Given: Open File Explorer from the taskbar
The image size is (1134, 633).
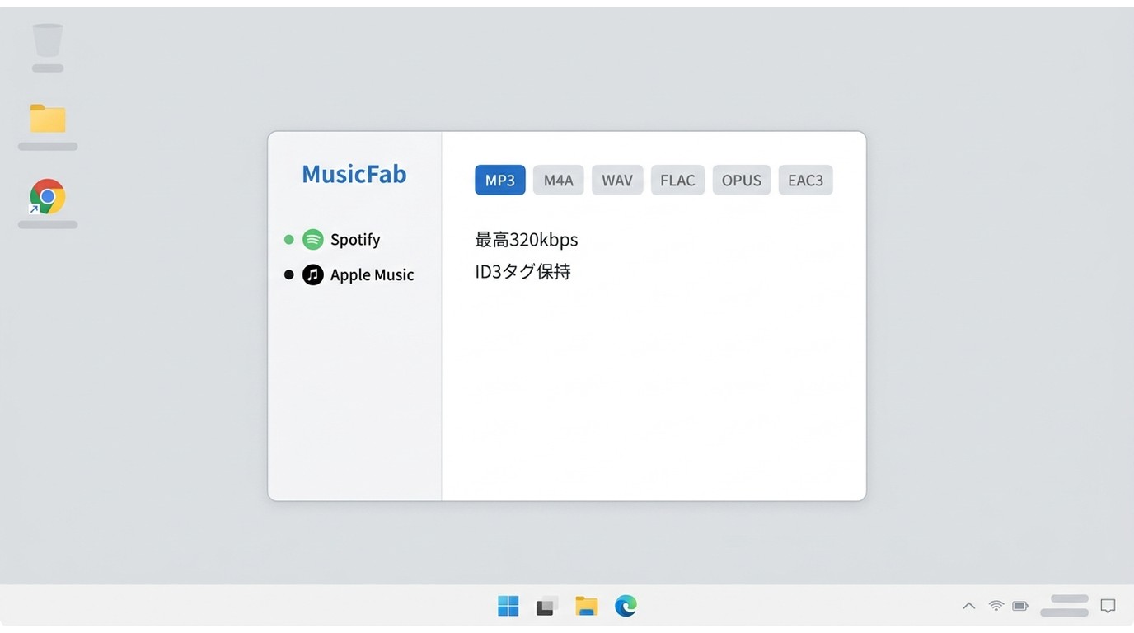Looking at the screenshot, I should pos(586,606).
